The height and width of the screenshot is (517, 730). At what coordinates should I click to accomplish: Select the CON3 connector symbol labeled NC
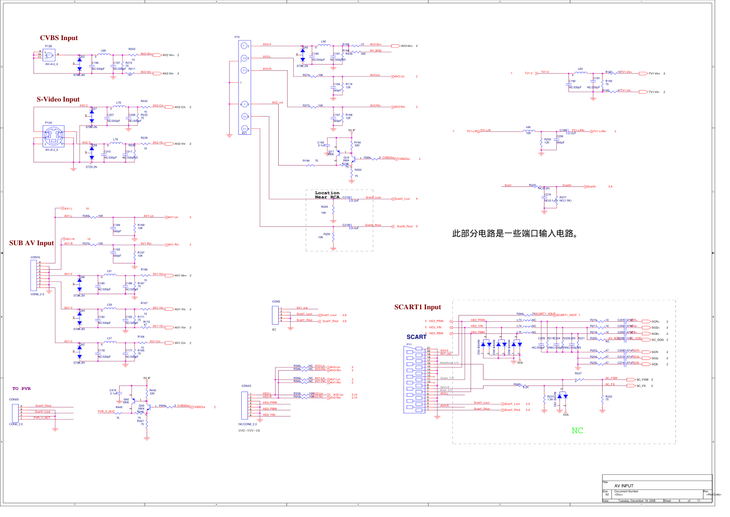[275, 316]
